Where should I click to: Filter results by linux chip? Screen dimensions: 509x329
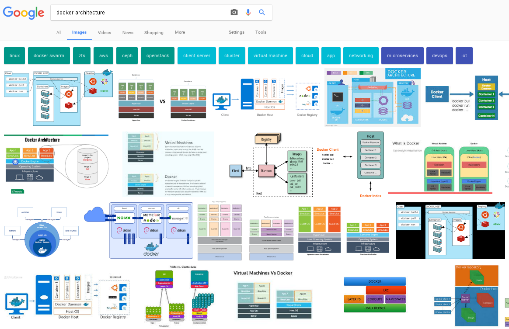point(14,55)
